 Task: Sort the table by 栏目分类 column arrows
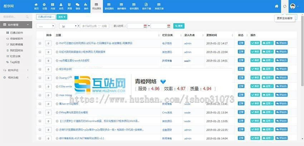181,35
